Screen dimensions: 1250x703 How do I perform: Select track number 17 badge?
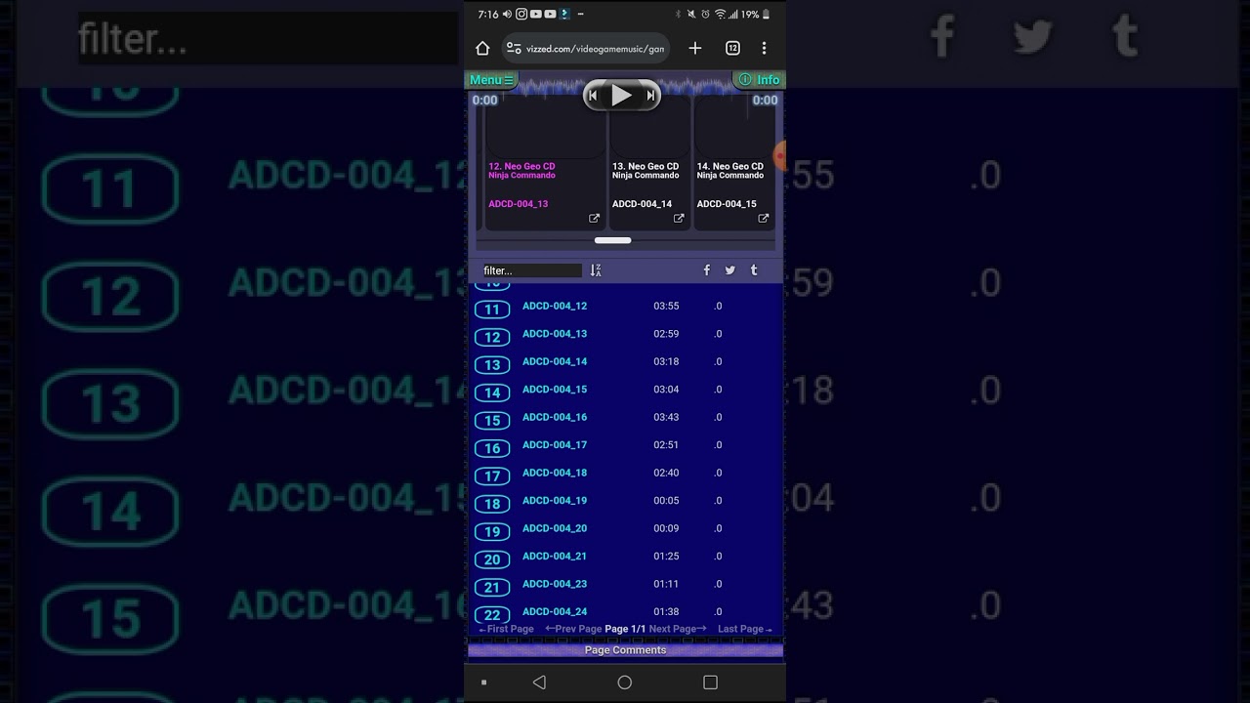(x=492, y=476)
